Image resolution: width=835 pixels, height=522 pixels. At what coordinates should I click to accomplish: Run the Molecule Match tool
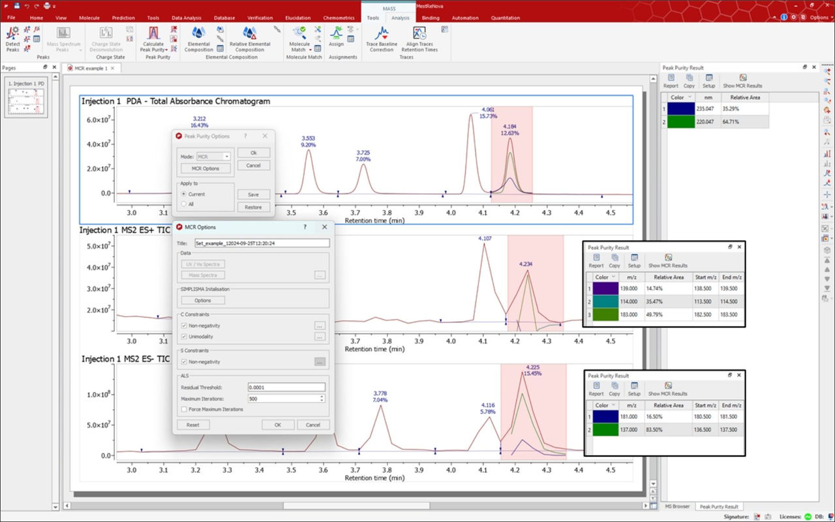[300, 38]
